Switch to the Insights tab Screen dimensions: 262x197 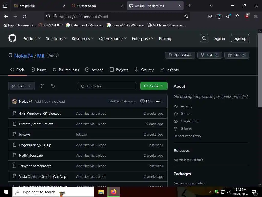169,70
